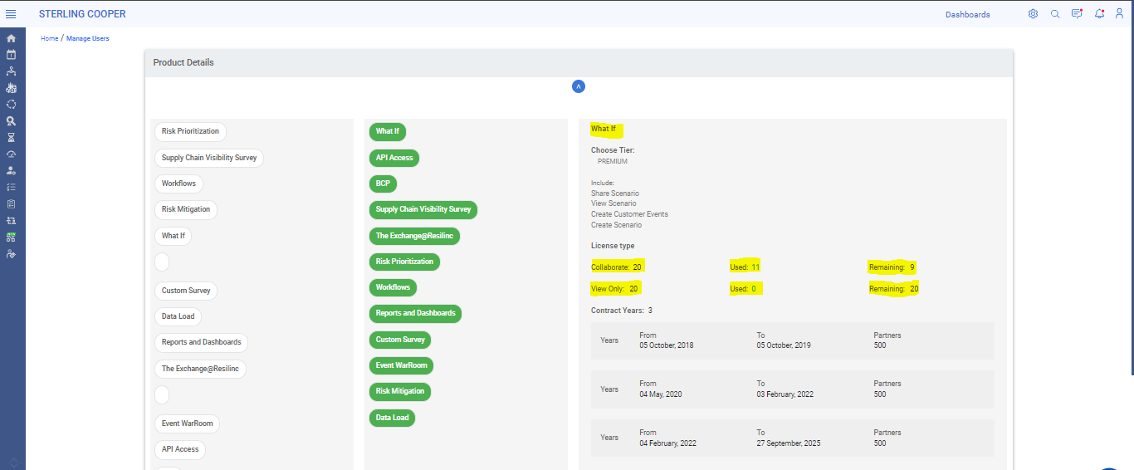Select white Supply Chain Visibility Survey chip

click(209, 158)
